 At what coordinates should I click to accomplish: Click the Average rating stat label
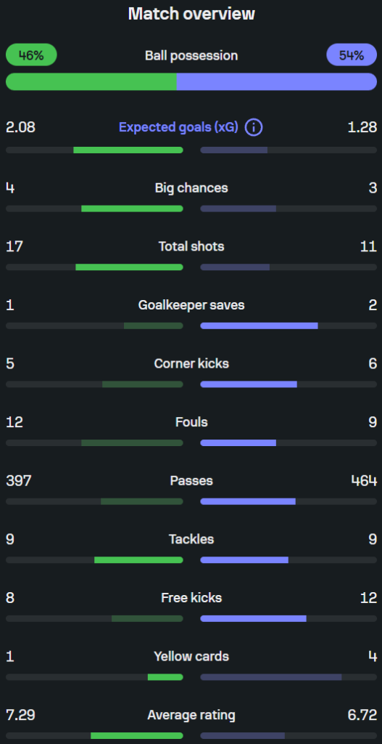click(191, 715)
